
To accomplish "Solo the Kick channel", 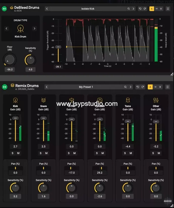I will [12, 153].
